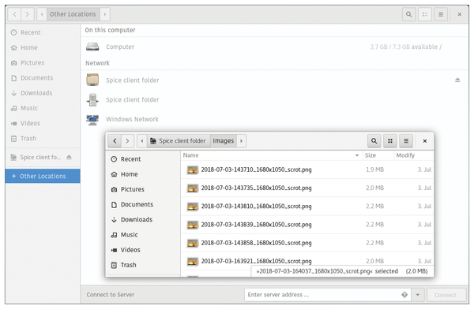
Task: Eject mounted Spice client folder in Network list
Action: coord(457,80)
